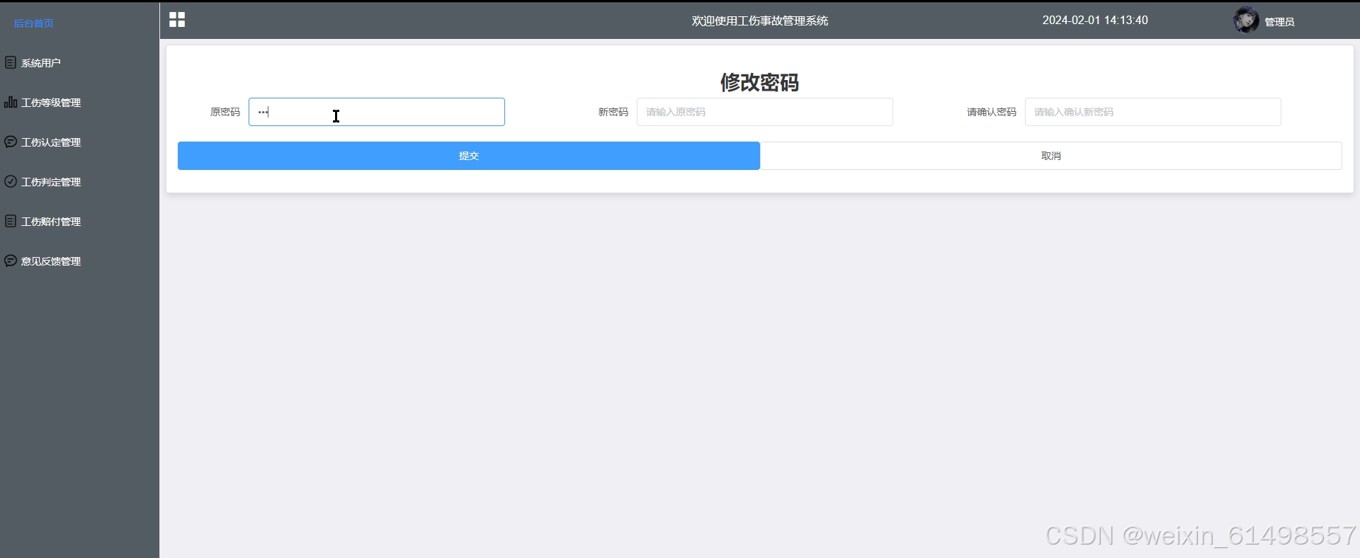This screenshot has width=1360, height=558.
Task: Click the 管理员 username label
Action: [x=1280, y=22]
